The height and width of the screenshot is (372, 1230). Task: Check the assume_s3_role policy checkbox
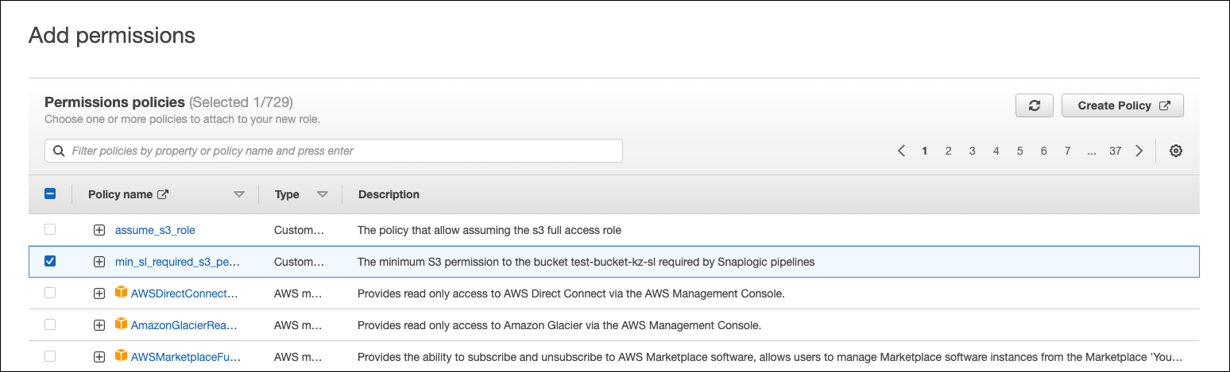click(x=50, y=229)
